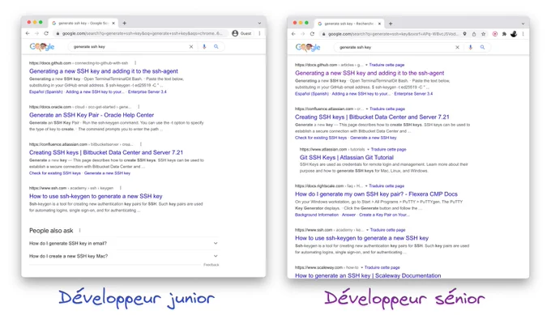Image resolution: width=551 pixels, height=315 pixels.
Task: Open first GitHub result in junior window
Action: 104,71
